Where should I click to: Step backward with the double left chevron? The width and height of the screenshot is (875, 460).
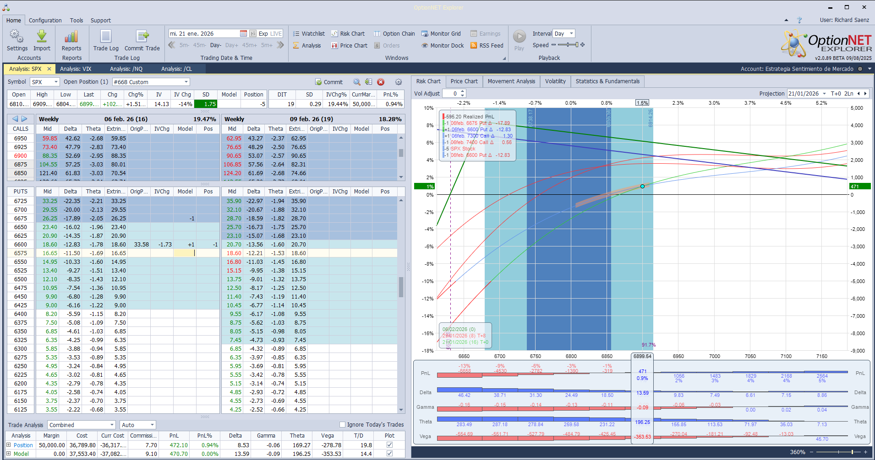point(172,45)
